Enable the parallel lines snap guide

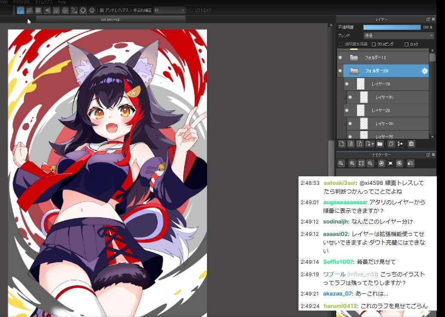[29, 10]
